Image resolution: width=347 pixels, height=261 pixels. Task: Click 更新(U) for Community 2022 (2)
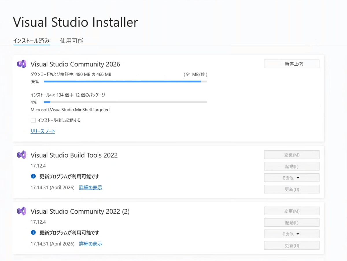[x=291, y=245]
